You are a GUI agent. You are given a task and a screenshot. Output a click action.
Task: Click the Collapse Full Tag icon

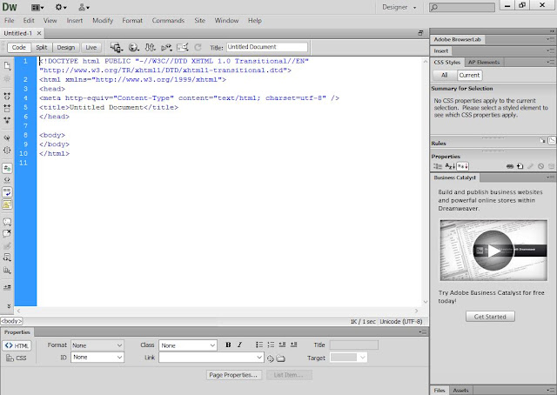click(x=7, y=97)
